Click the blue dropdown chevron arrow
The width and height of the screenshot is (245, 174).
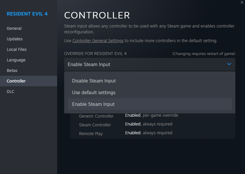click(229, 64)
